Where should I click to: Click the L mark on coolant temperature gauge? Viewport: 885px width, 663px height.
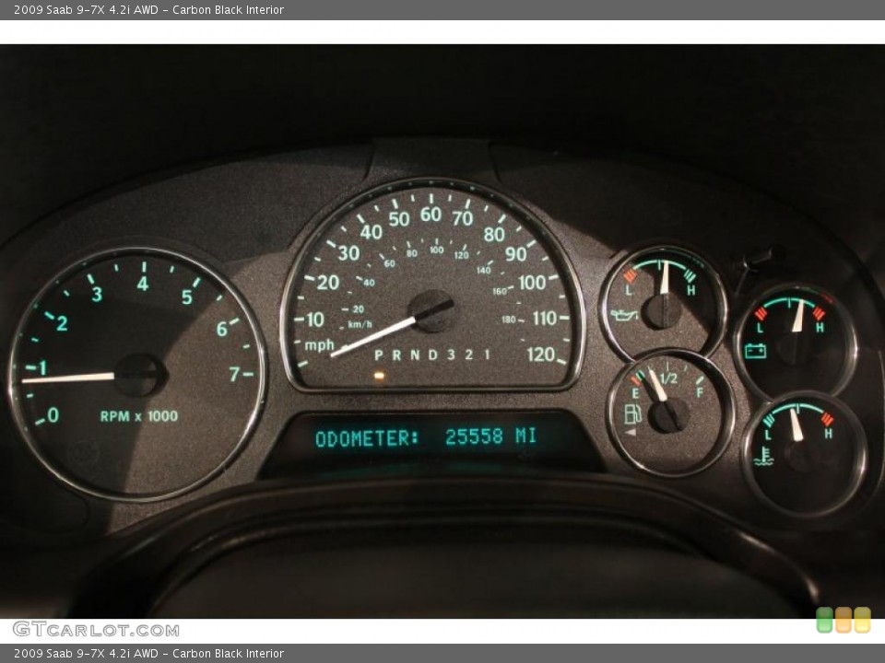768,435
